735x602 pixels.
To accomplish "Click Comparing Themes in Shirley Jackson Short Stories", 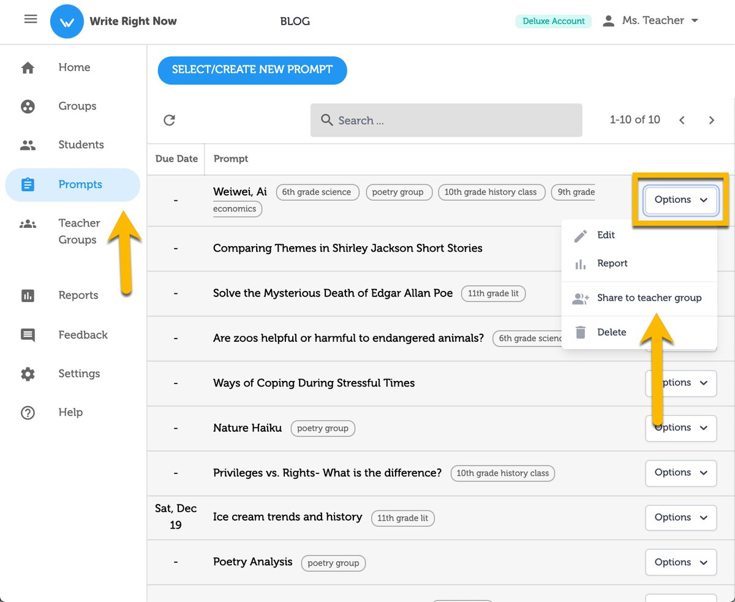I will (x=347, y=249).
